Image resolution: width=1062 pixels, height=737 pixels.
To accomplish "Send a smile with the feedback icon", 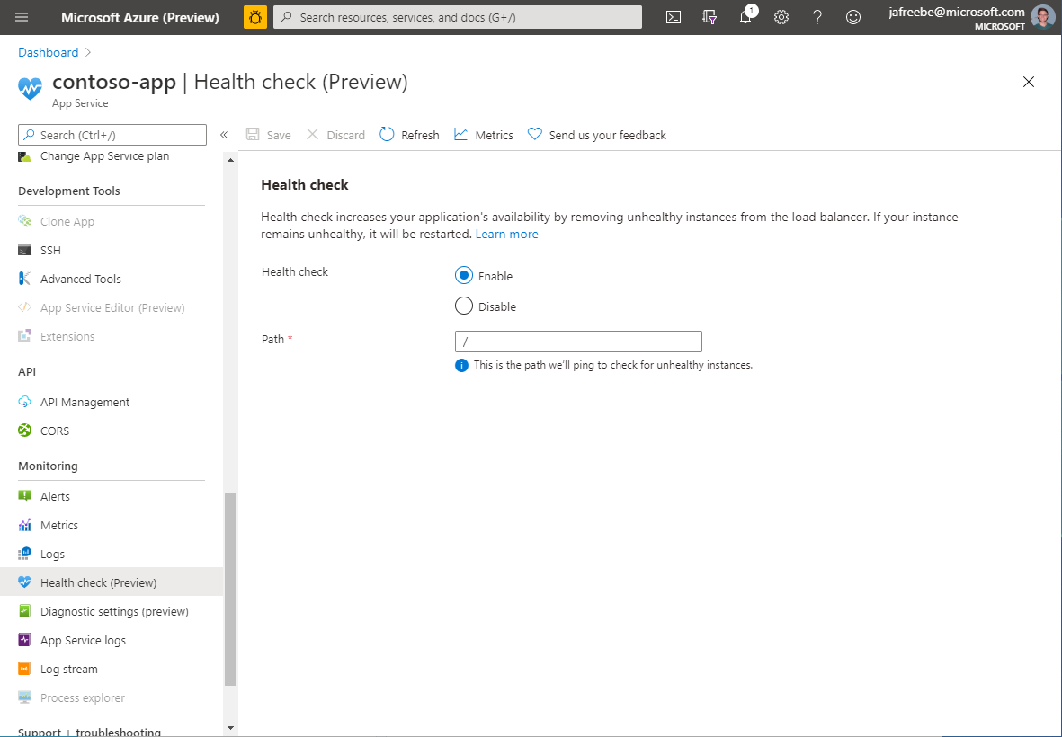I will click(x=852, y=16).
